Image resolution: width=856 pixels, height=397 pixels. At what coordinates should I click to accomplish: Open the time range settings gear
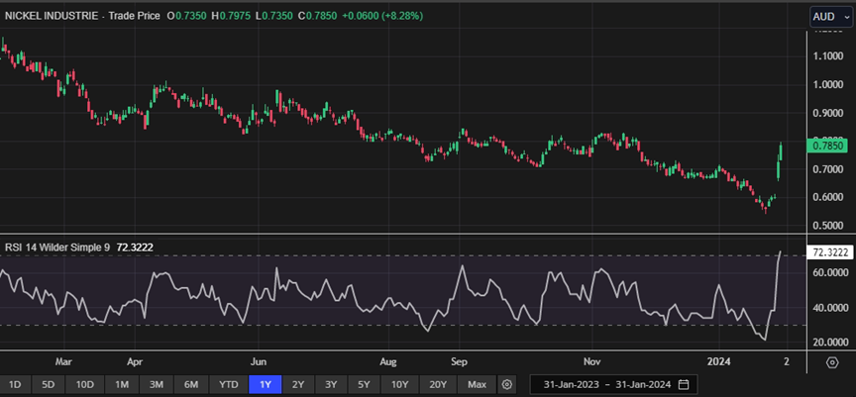tap(507, 384)
